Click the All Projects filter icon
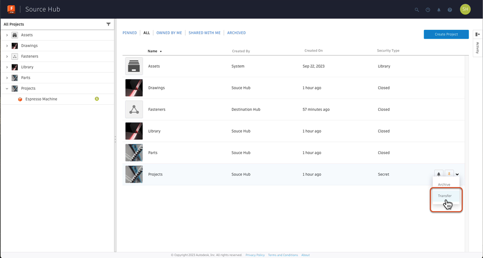 (108, 24)
